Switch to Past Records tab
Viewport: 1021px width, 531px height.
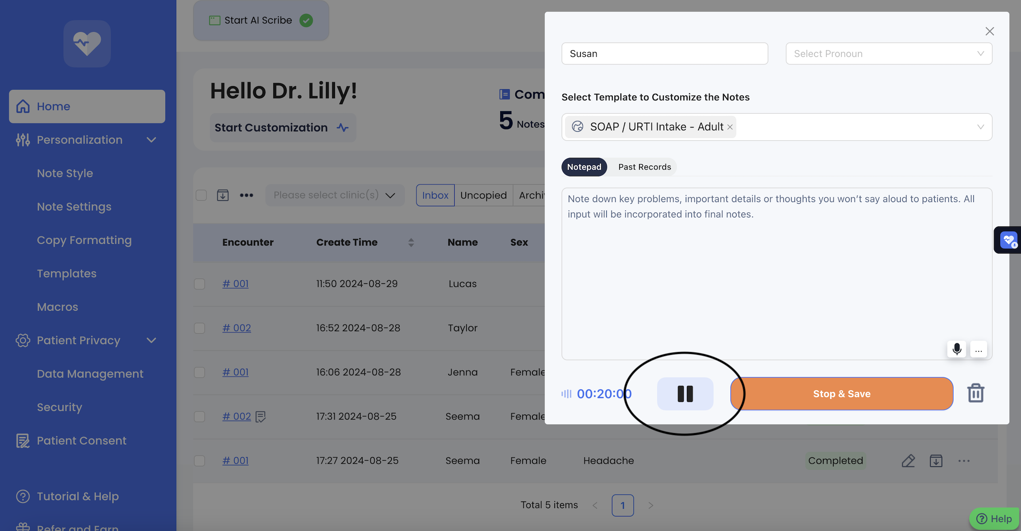[x=644, y=167]
